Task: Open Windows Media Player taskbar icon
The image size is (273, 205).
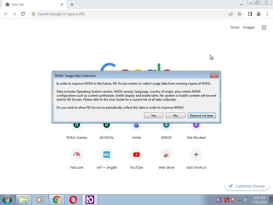Action: pyautogui.click(x=40, y=200)
